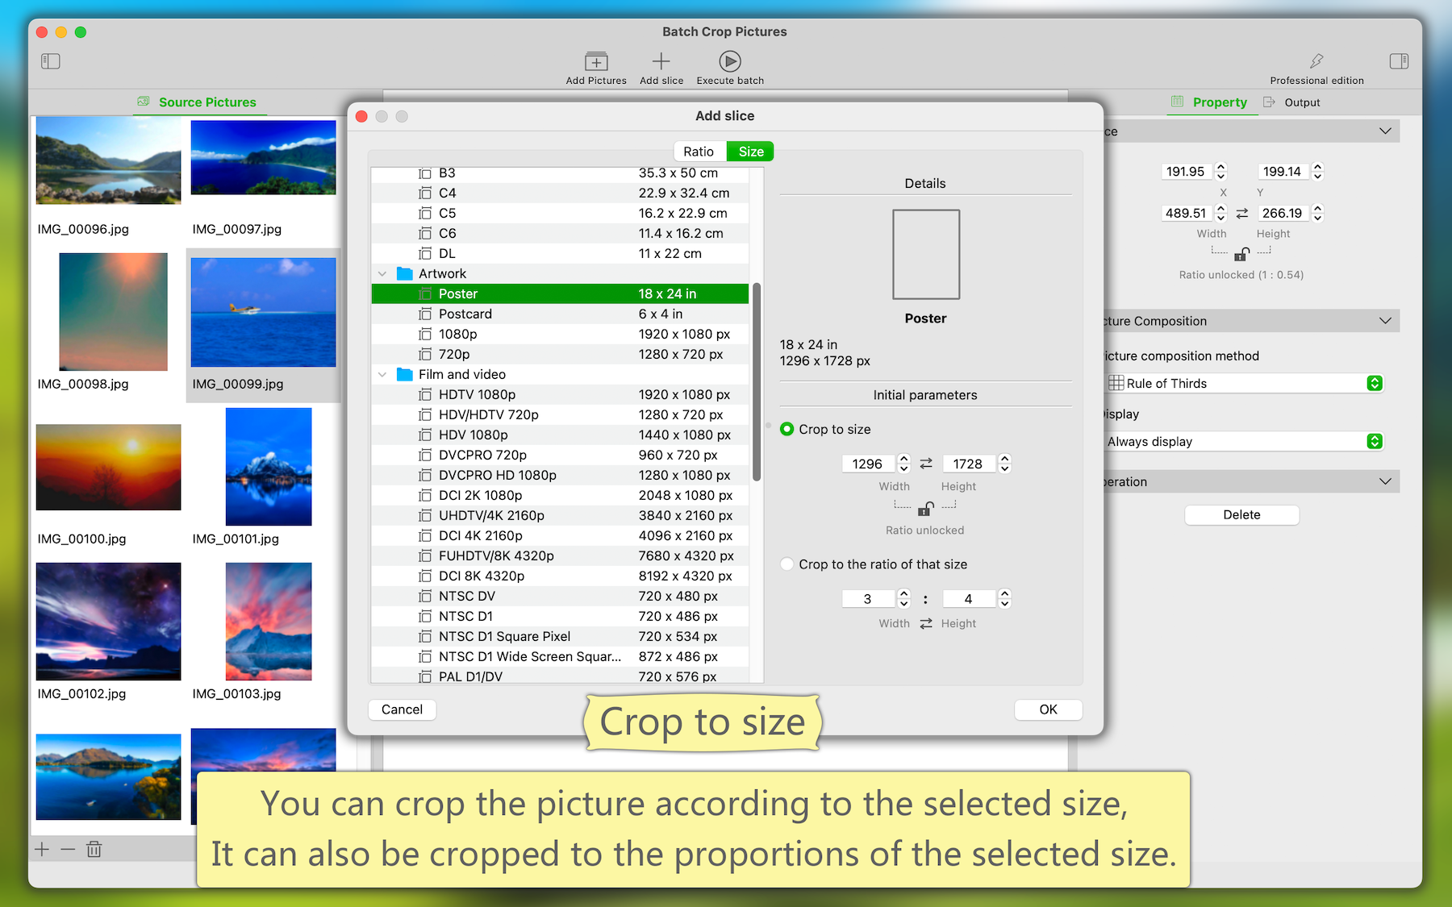Viewport: 1452px width, 907px height.
Task: Collapse the Operation section chevron
Action: click(1385, 481)
